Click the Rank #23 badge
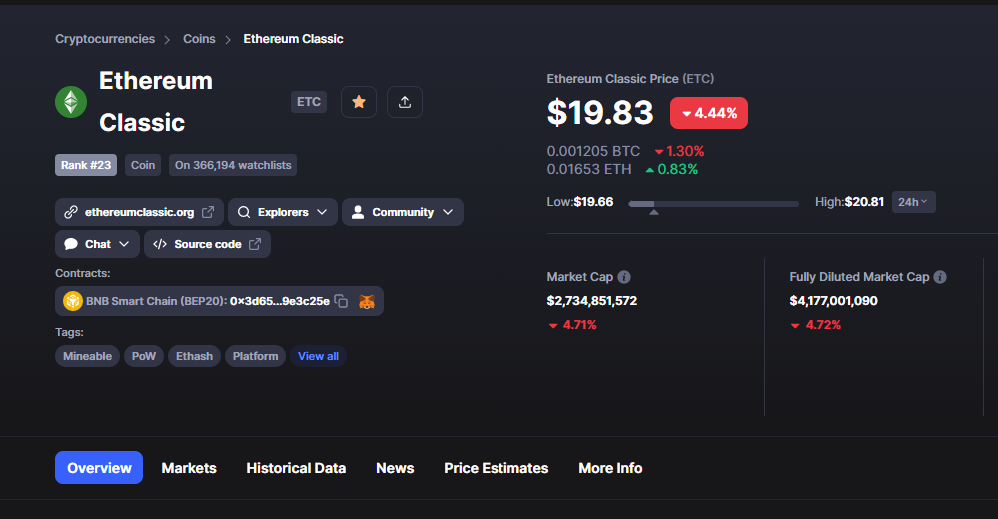 point(85,165)
